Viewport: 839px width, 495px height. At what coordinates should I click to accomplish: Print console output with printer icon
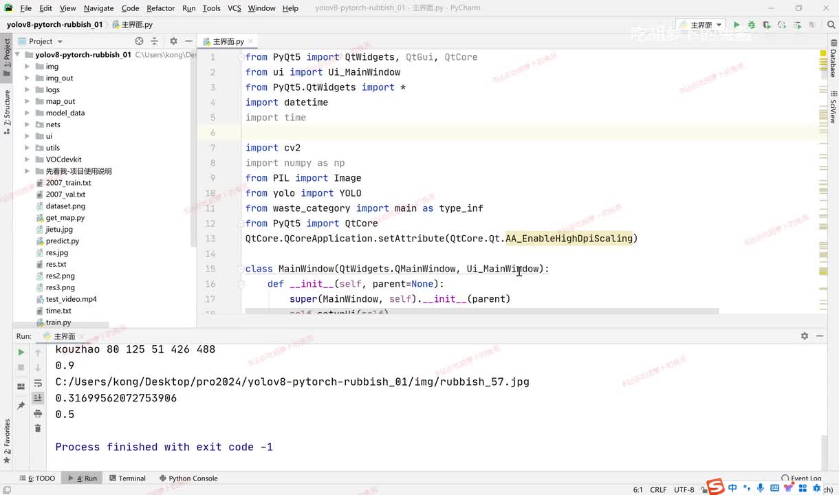pyautogui.click(x=38, y=413)
